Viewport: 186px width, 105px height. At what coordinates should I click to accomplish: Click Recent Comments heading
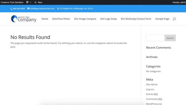click(158, 48)
